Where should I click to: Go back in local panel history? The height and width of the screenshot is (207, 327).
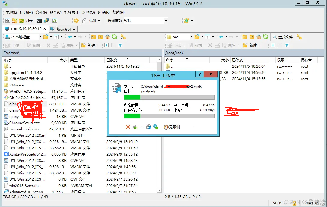click(x=70, y=37)
